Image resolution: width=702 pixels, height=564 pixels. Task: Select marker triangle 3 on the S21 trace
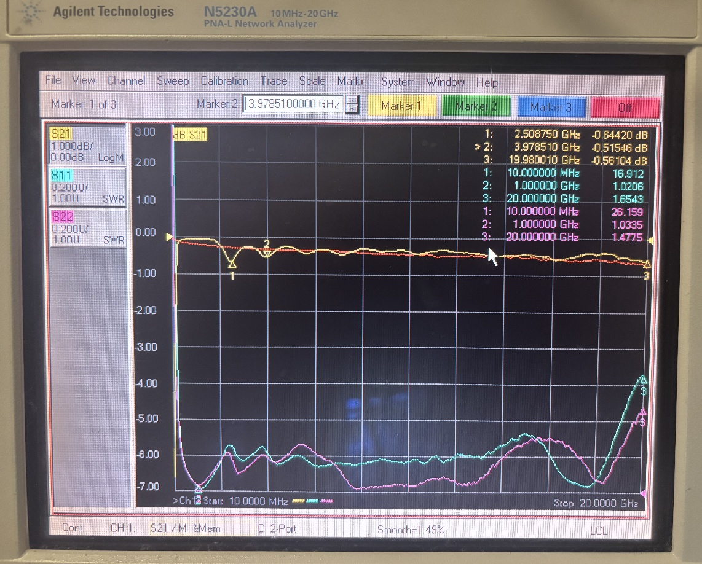[x=647, y=264]
